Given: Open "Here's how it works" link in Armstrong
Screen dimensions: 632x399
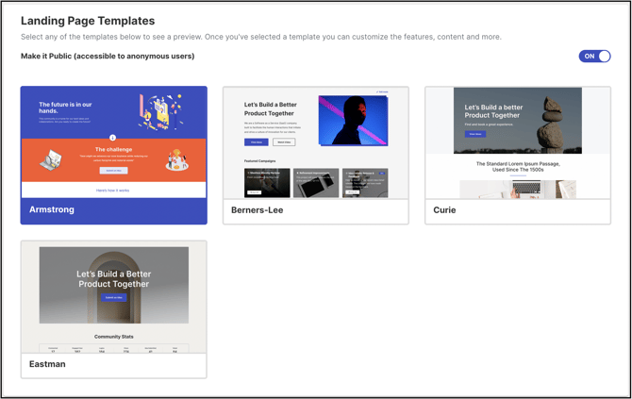Looking at the screenshot, I should (x=113, y=191).
